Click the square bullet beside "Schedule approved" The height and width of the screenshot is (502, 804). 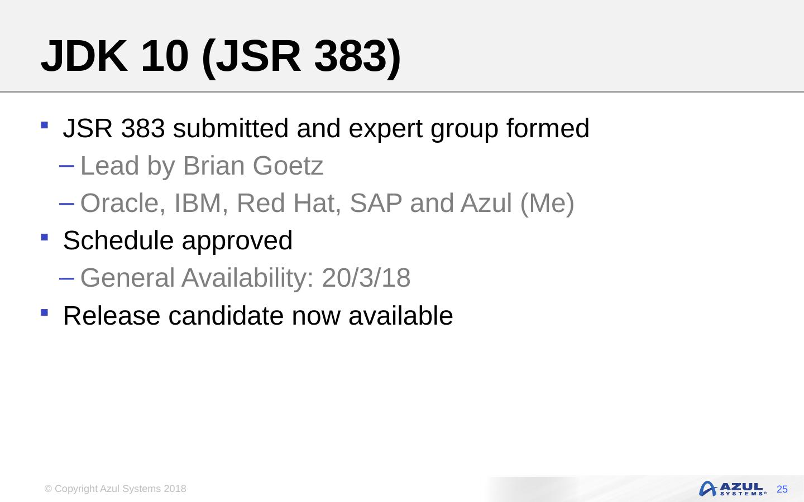pos(44,237)
